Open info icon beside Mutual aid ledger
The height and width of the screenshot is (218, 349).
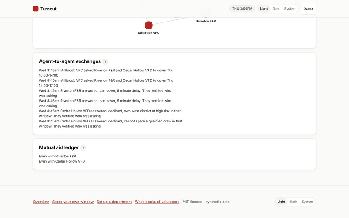(x=83, y=147)
